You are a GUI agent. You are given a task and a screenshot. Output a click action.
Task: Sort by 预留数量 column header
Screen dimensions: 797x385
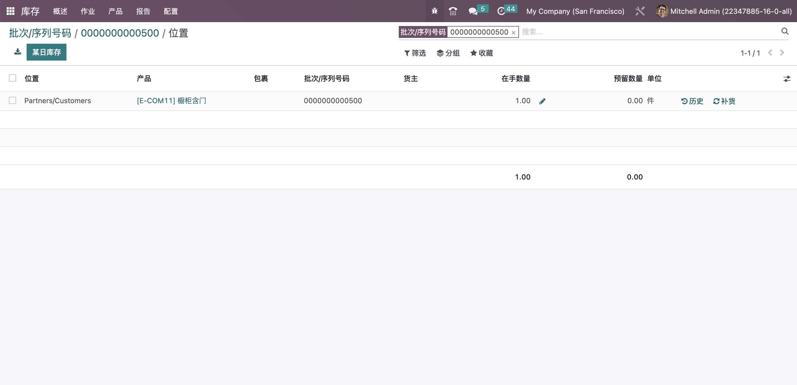628,79
